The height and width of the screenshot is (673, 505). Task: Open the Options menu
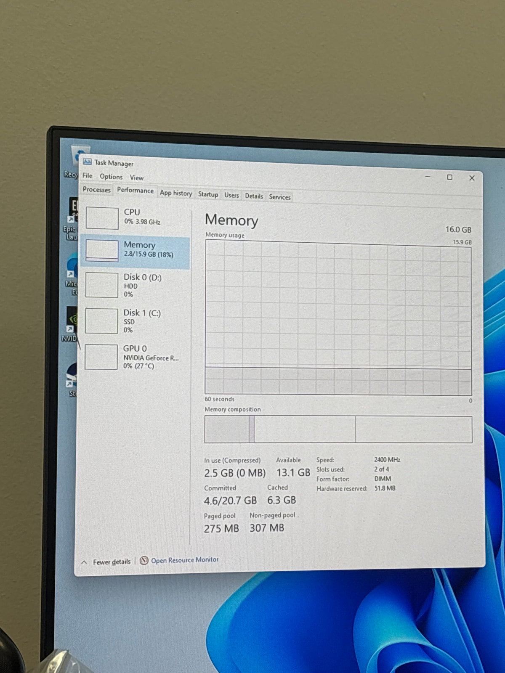[111, 177]
